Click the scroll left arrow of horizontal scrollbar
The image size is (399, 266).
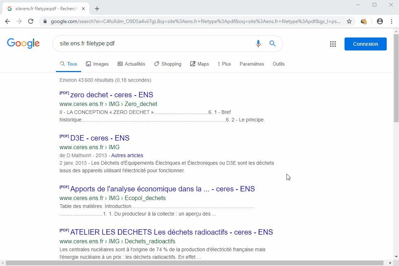[x=3, y=263]
